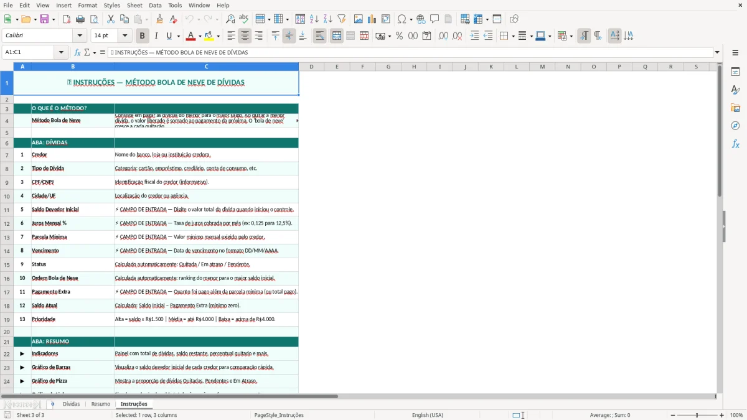Click the Cut scissors icon
This screenshot has width=747, height=420.
pyautogui.click(x=111, y=19)
